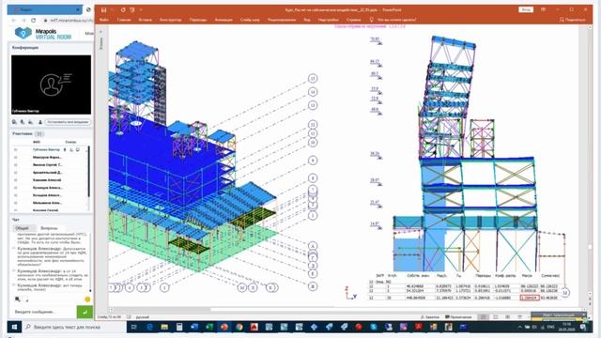Switch to the Главная ribbon tab
The image size is (601, 338).
click(x=124, y=20)
